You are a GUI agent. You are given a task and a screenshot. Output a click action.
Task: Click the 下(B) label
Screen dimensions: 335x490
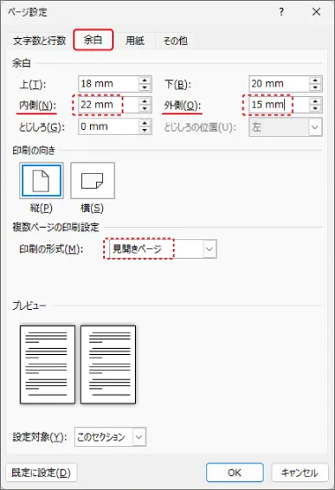[178, 84]
